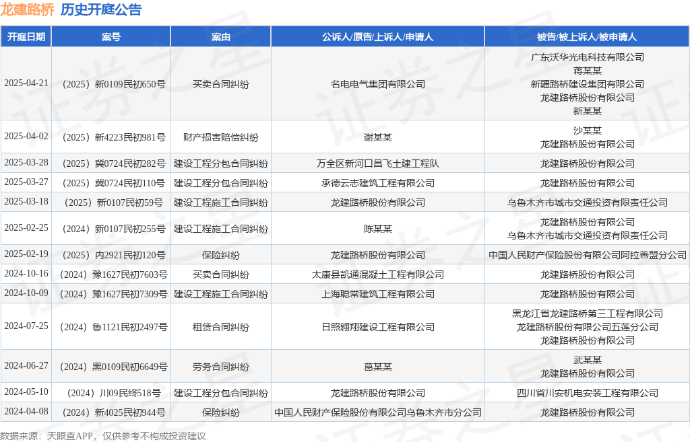
Task: Click case number (2025)新0107民初59号
Action: tap(113, 202)
